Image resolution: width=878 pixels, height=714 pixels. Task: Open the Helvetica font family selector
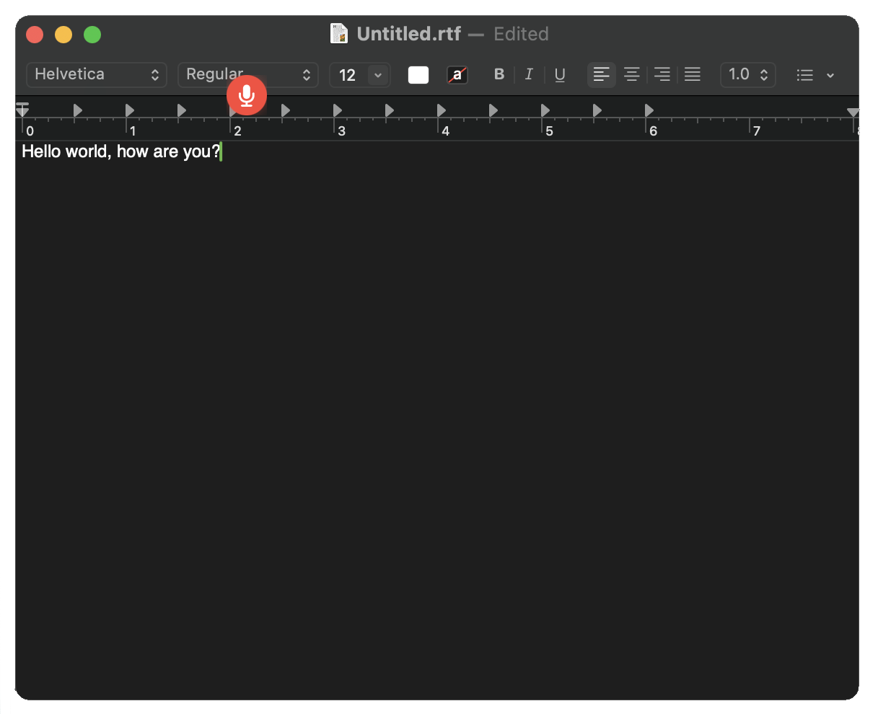[x=96, y=74]
